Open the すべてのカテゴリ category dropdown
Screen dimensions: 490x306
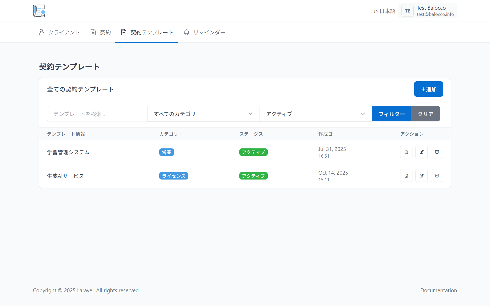pos(203,114)
